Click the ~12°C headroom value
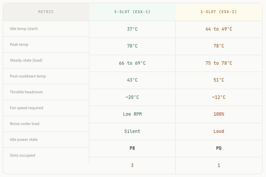The height and width of the screenshot is (177, 266). [x=219, y=97]
